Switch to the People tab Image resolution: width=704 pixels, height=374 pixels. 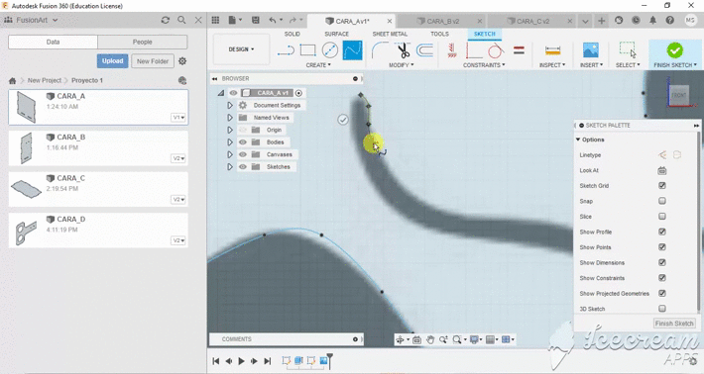pyautogui.click(x=143, y=43)
